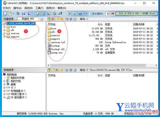The height and width of the screenshot is (117, 160).
Task: Click the Burn CD/DVD image icon
Action: [60, 13]
